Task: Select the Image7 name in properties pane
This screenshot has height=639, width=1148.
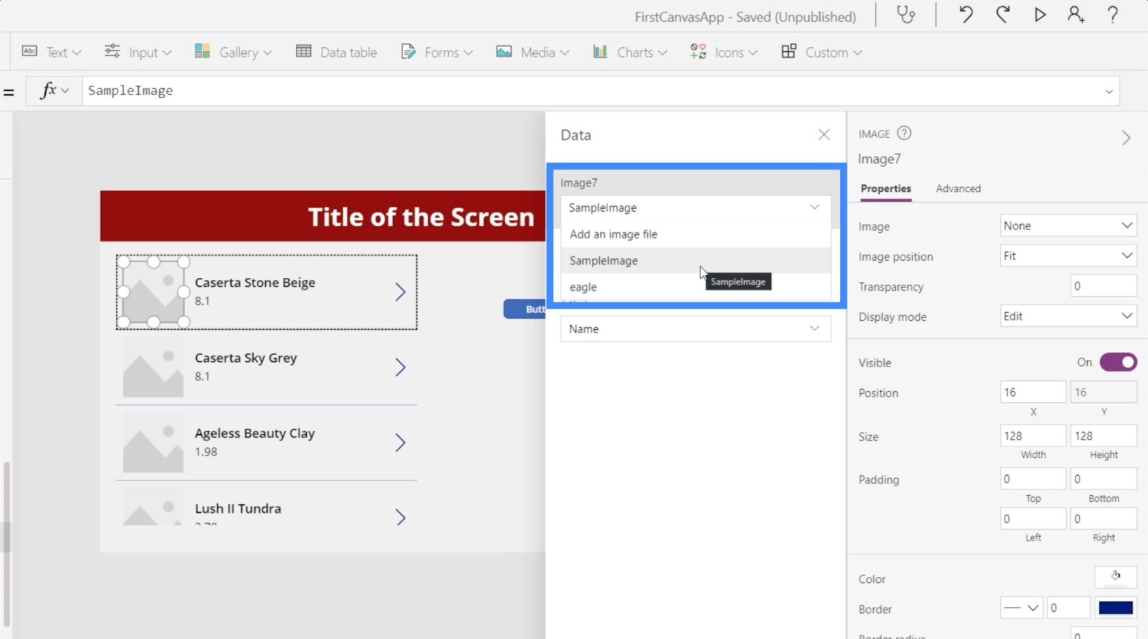Action: coord(879,159)
